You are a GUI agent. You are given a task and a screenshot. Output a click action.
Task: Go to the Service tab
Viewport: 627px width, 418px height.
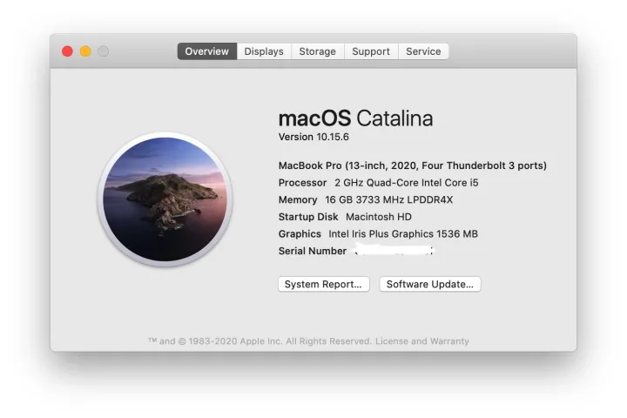coord(423,51)
